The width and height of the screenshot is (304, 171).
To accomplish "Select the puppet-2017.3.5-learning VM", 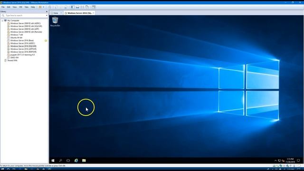I will (x=22, y=55).
